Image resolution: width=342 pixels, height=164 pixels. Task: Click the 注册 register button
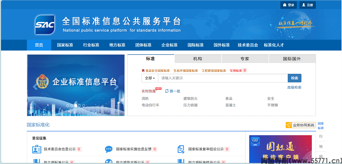(308, 5)
